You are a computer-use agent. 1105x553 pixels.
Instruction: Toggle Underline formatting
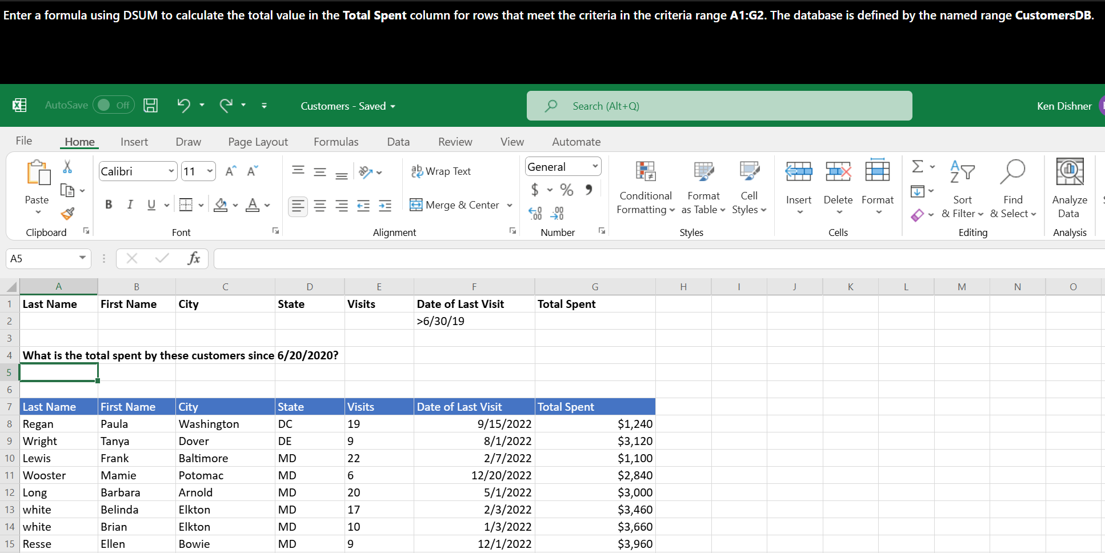point(151,205)
